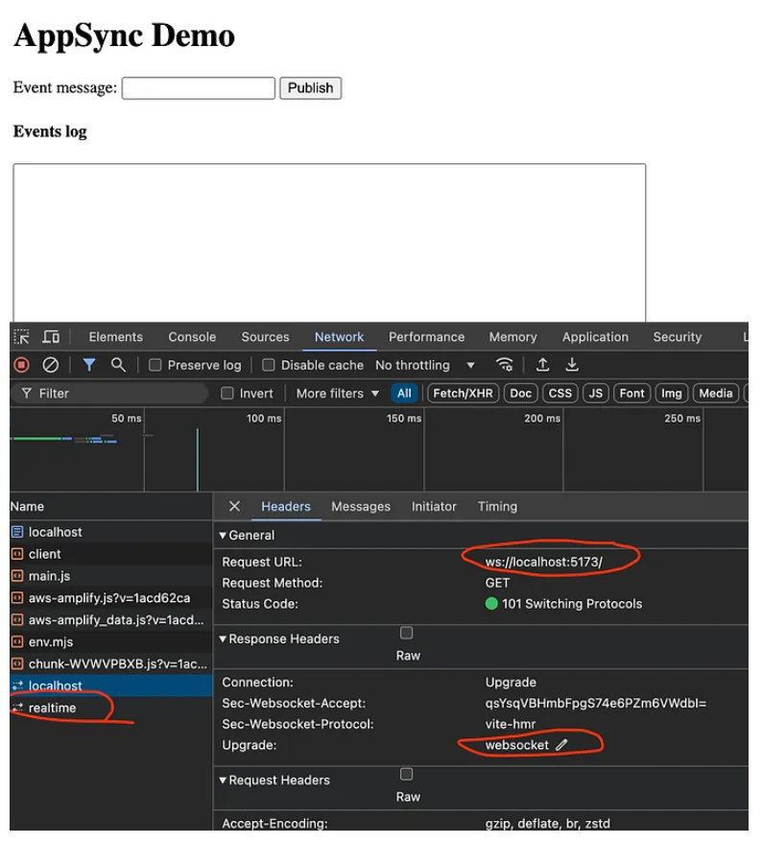Filter by JS requests
Viewport: 762px width, 868px height.
[x=595, y=393]
